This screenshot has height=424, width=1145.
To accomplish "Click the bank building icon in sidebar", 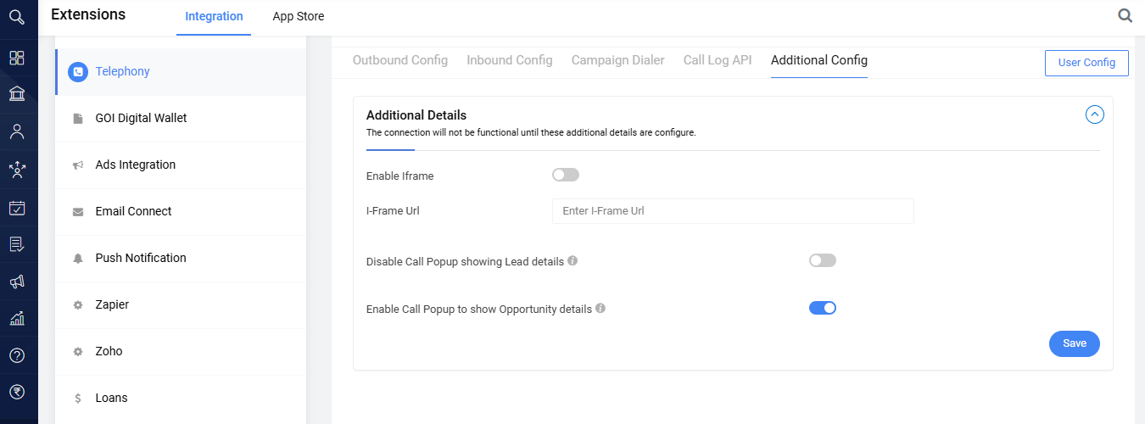I will coord(17,94).
